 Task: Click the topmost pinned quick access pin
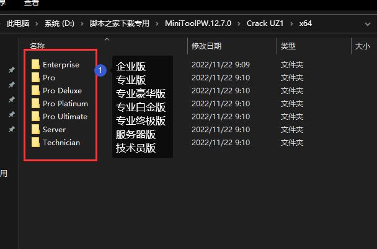tap(11, 70)
